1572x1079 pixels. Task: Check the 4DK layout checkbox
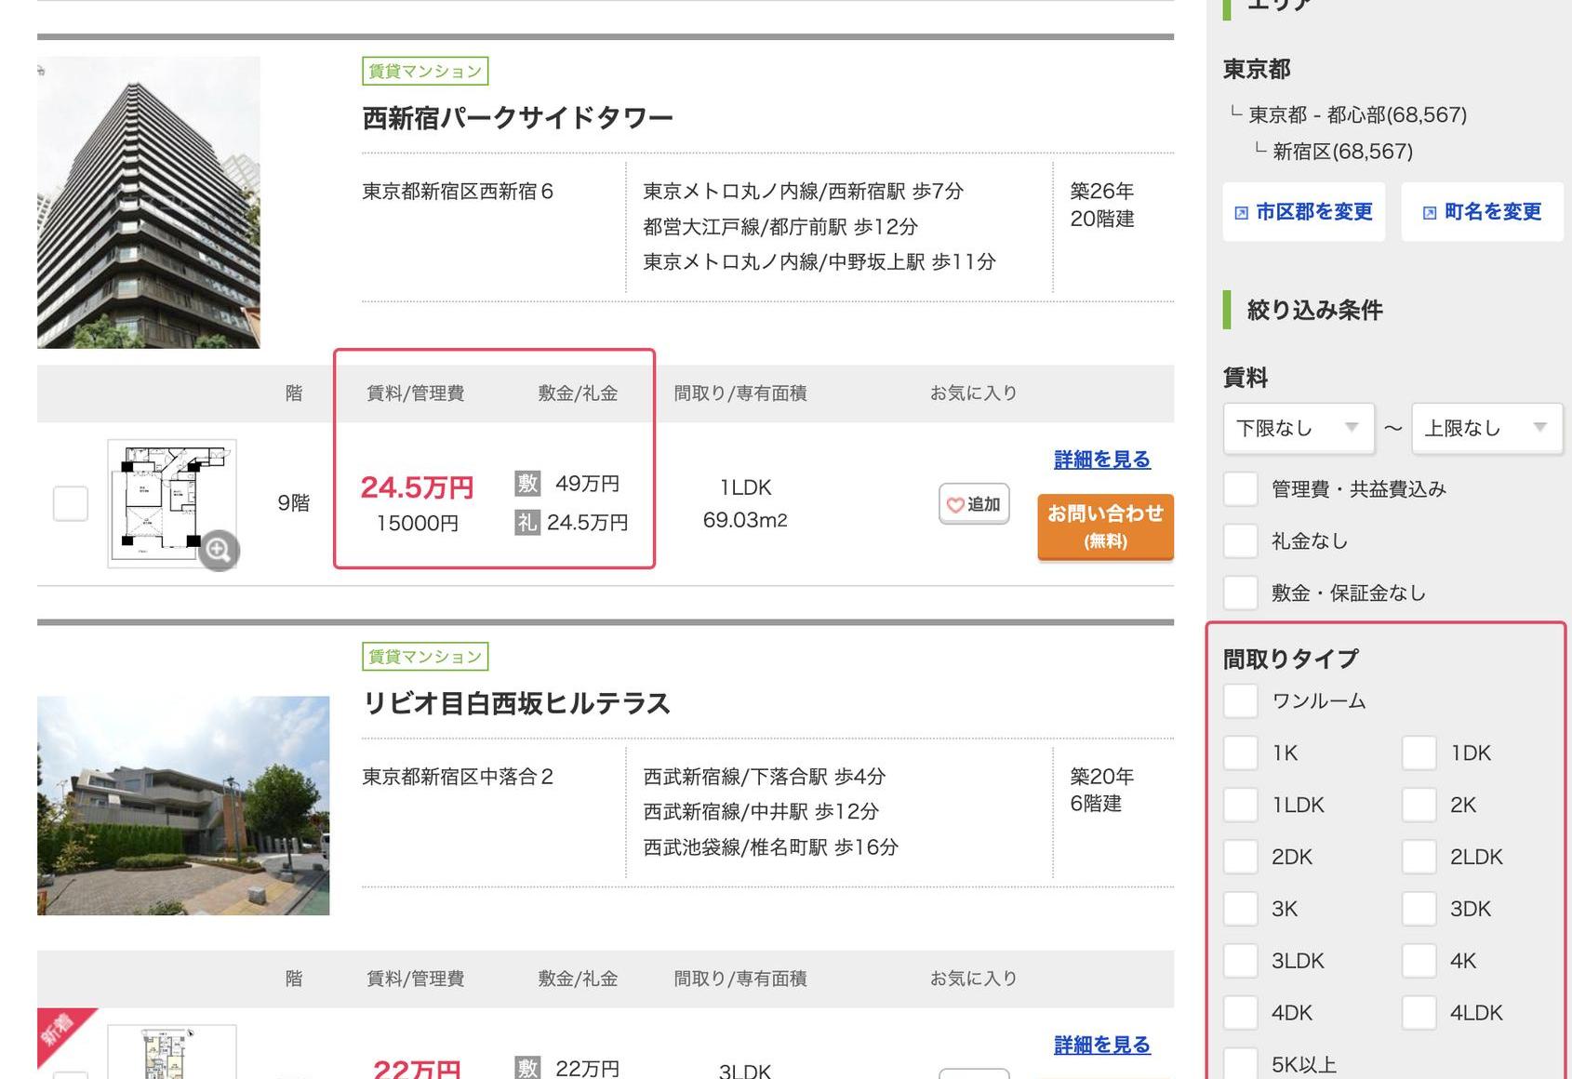(x=1241, y=1013)
